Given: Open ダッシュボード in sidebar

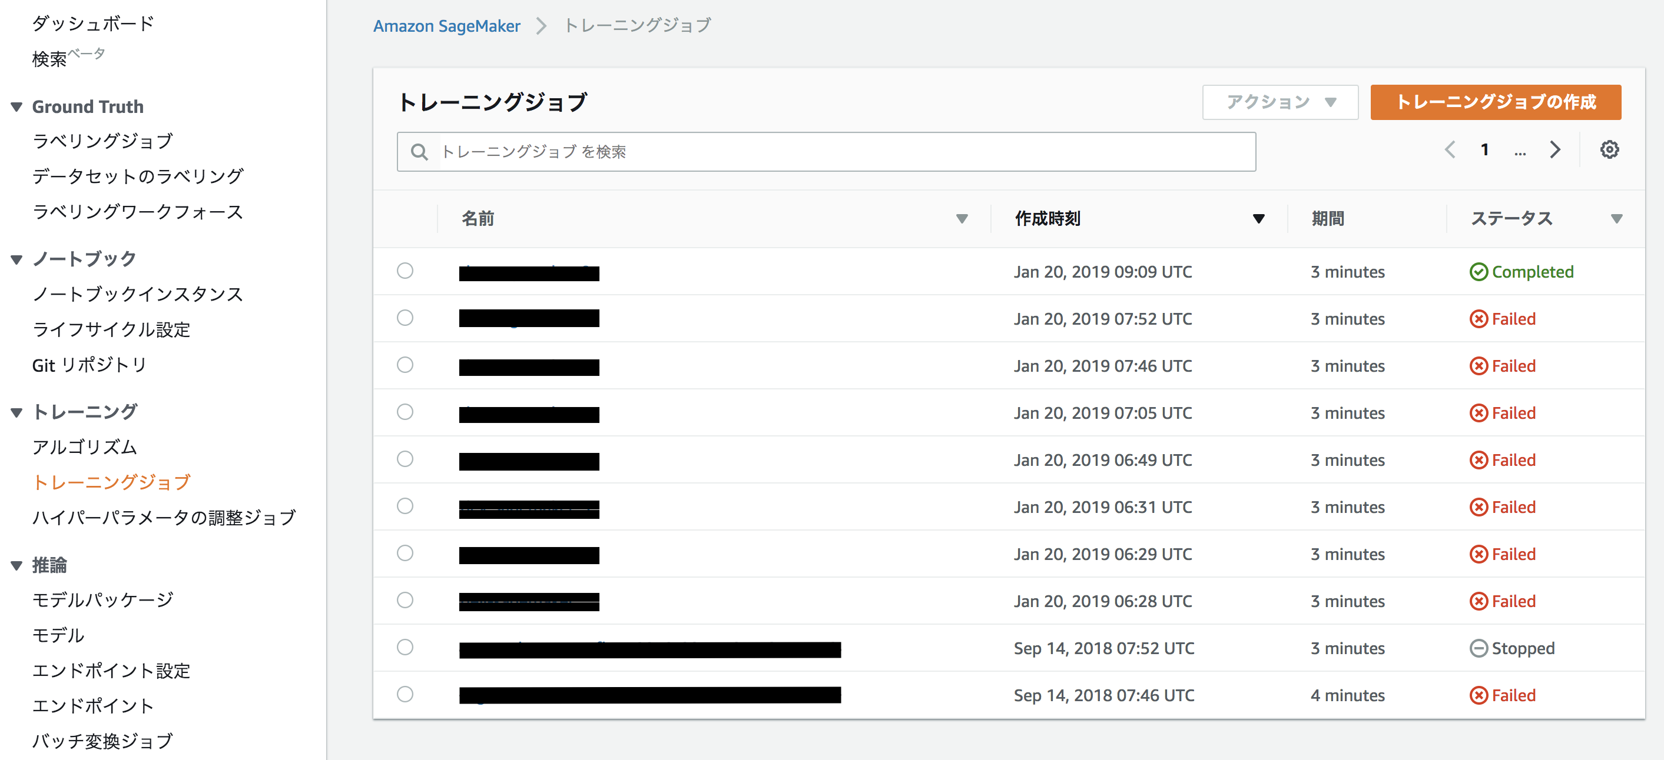Looking at the screenshot, I should [x=93, y=23].
